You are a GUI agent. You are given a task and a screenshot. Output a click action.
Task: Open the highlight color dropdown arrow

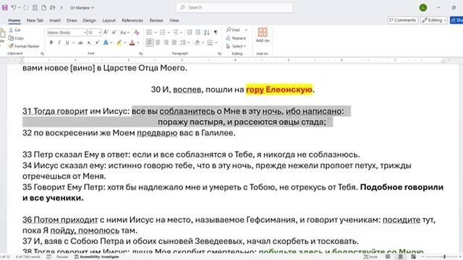(125, 43)
